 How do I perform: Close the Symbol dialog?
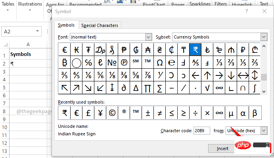(x=264, y=11)
